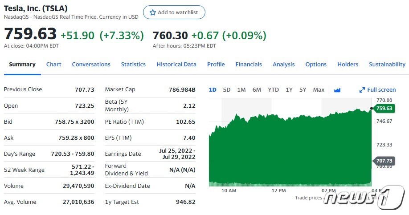Open the Statistics tab
The height and width of the screenshot is (215, 409).
click(133, 65)
